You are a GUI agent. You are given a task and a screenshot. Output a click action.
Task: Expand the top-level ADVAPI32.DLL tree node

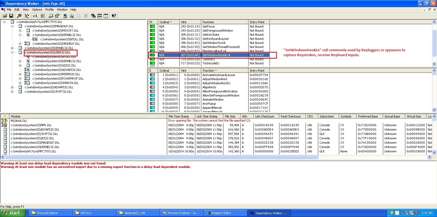[12, 87]
